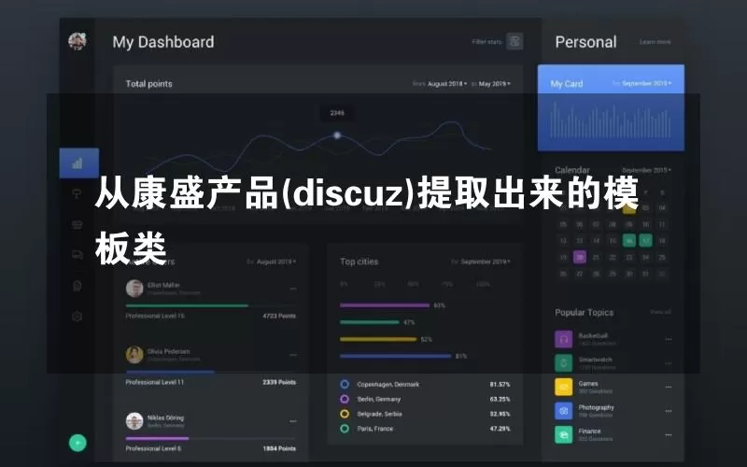
Task: Click the Games topic name
Action: 588,384
